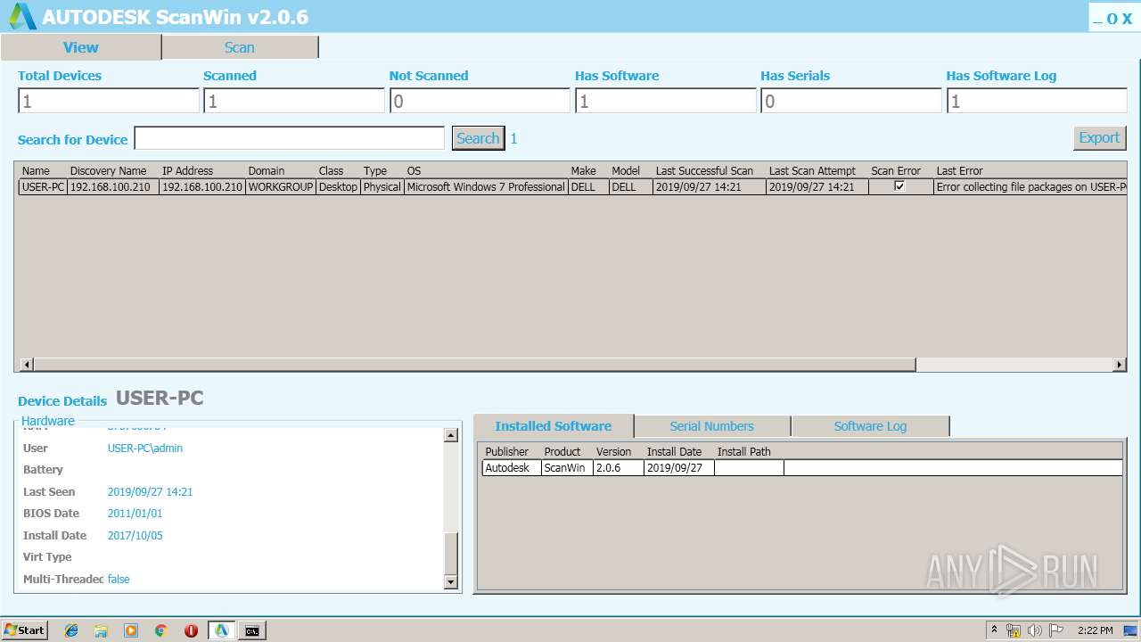Close the ScanWin window with X
The image size is (1141, 642).
coord(1127,19)
